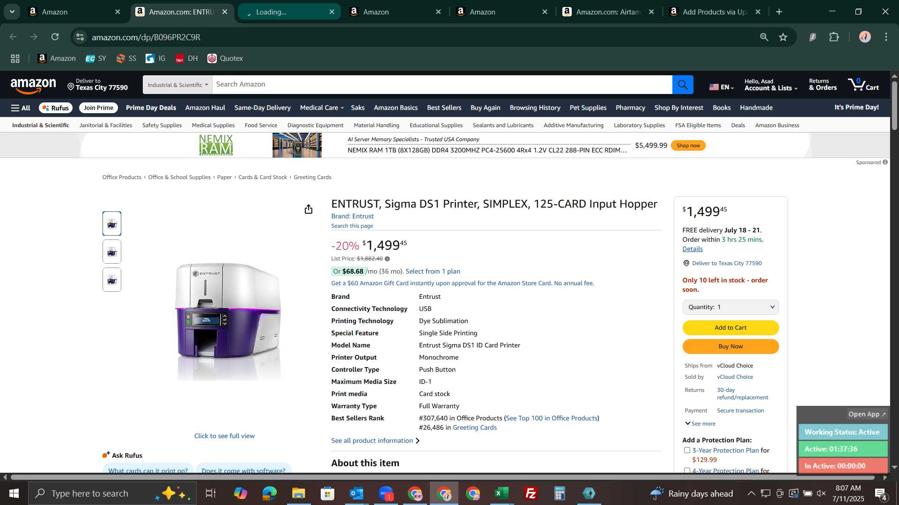Click Shop now on NEMIX ad
This screenshot has height=505, width=899.
point(688,145)
